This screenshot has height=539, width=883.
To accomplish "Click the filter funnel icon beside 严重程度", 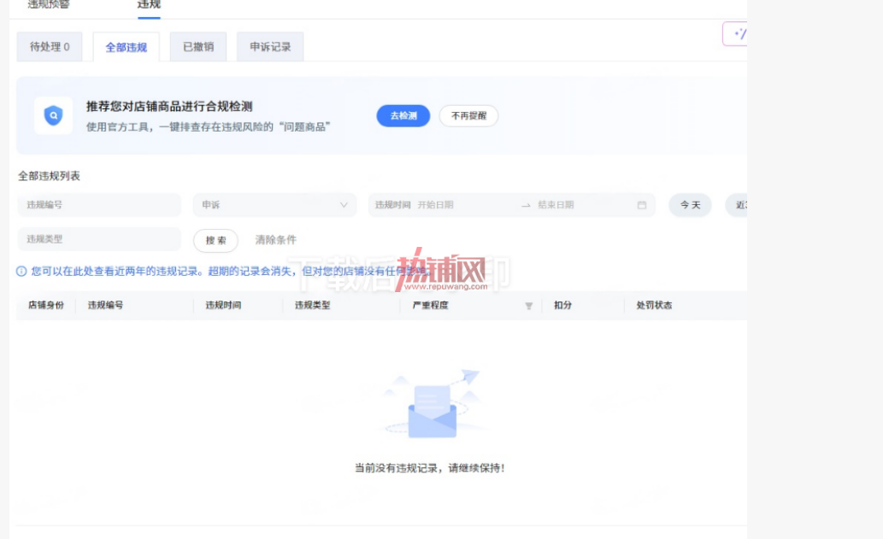I will point(528,306).
